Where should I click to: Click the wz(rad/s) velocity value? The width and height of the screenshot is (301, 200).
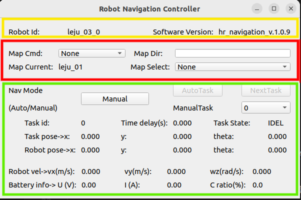point(262,171)
